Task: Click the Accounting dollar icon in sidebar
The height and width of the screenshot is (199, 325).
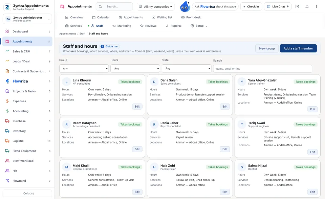Action: [7, 111]
